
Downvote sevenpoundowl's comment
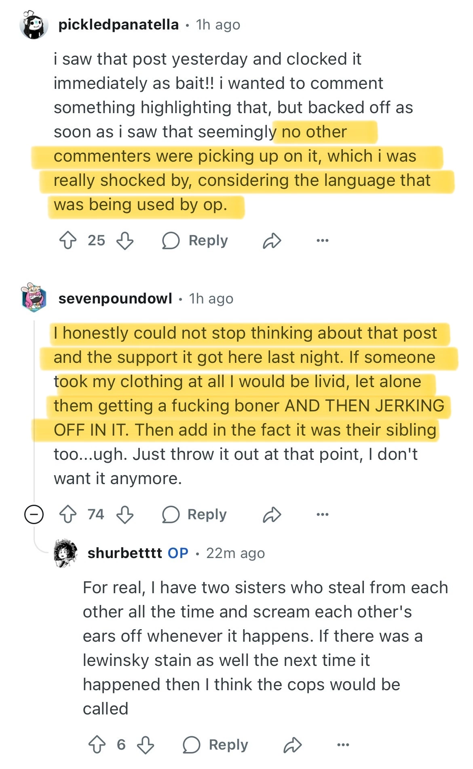pyautogui.click(x=125, y=514)
